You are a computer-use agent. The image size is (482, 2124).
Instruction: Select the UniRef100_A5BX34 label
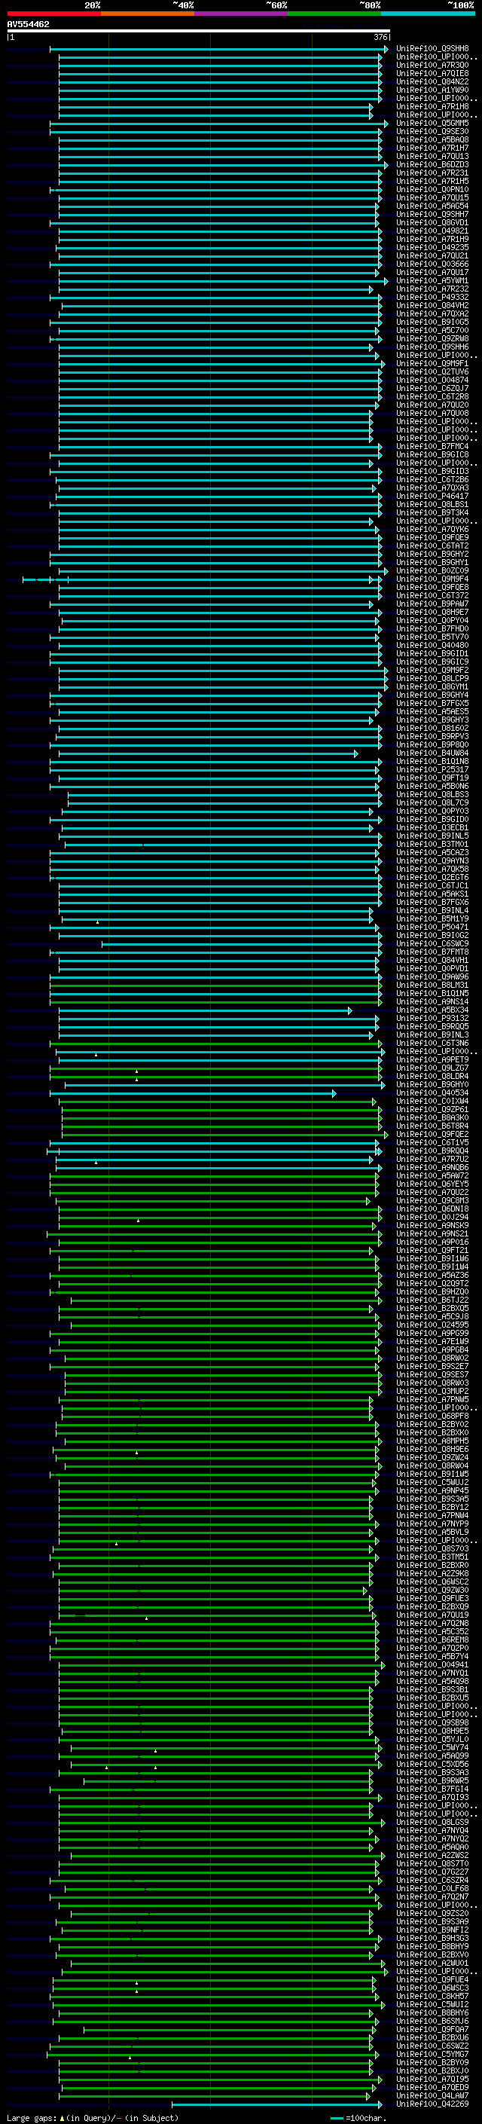point(432,1010)
